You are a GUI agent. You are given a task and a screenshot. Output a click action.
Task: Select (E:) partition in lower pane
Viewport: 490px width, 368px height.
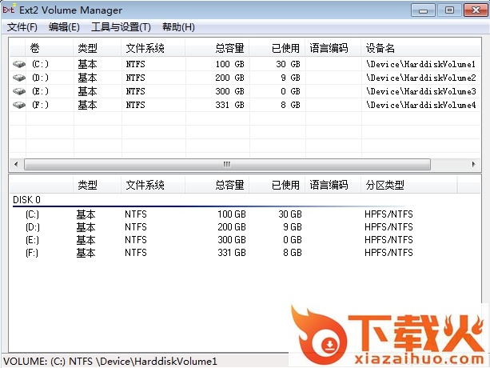32,240
